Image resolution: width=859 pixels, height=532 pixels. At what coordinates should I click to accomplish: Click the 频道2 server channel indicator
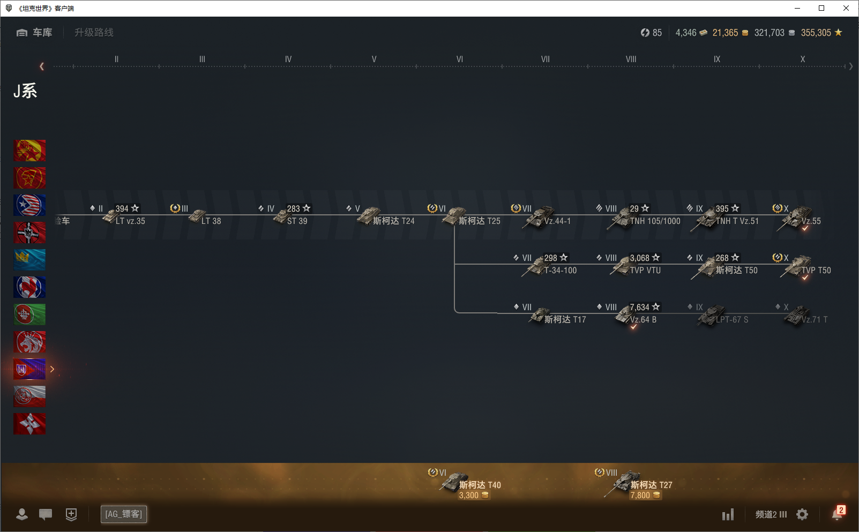click(x=771, y=514)
